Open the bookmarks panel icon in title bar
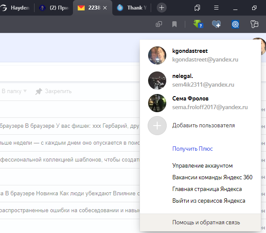This screenshot has height=233, width=266. pyautogui.click(x=197, y=8)
